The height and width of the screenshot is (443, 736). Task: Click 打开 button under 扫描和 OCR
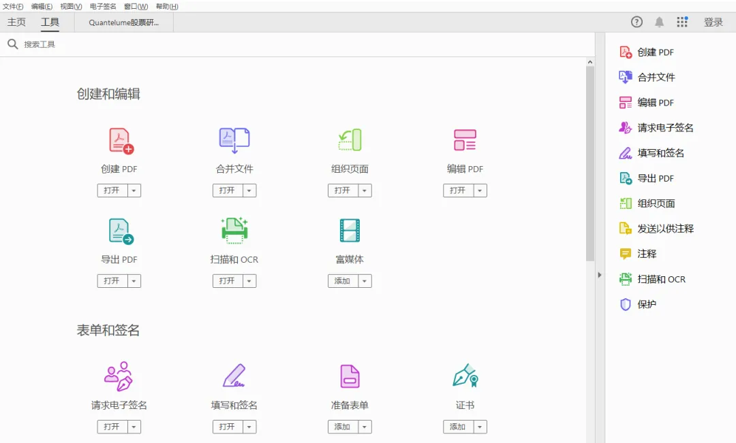coord(228,281)
